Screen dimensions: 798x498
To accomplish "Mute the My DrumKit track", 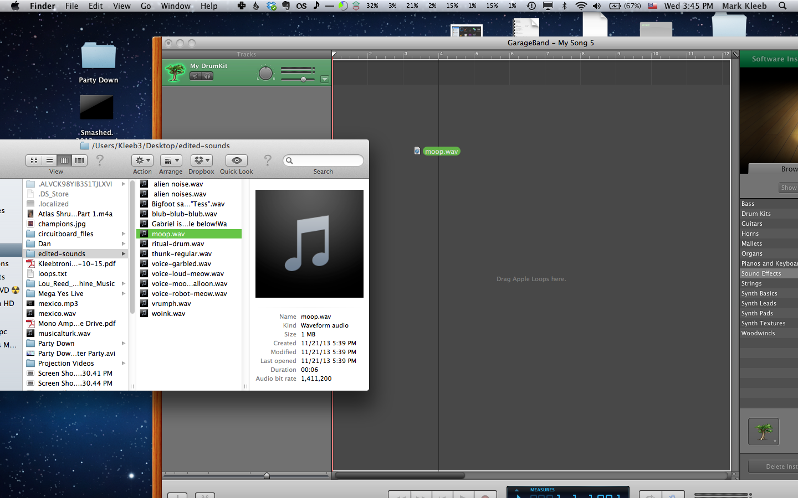I will (x=196, y=76).
